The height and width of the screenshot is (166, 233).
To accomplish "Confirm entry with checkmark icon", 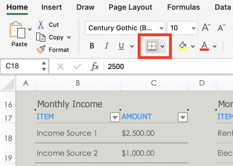I will (77, 66).
